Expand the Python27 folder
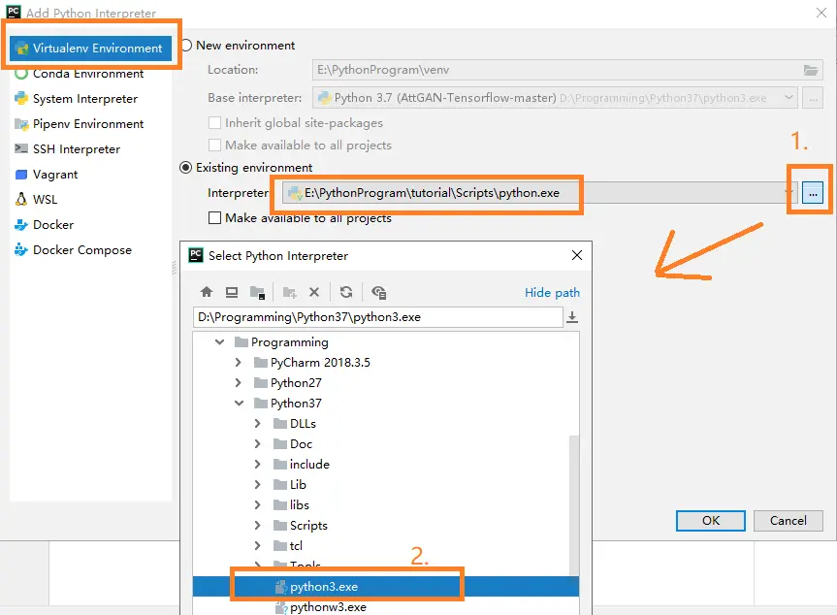The image size is (837, 615). point(239,383)
